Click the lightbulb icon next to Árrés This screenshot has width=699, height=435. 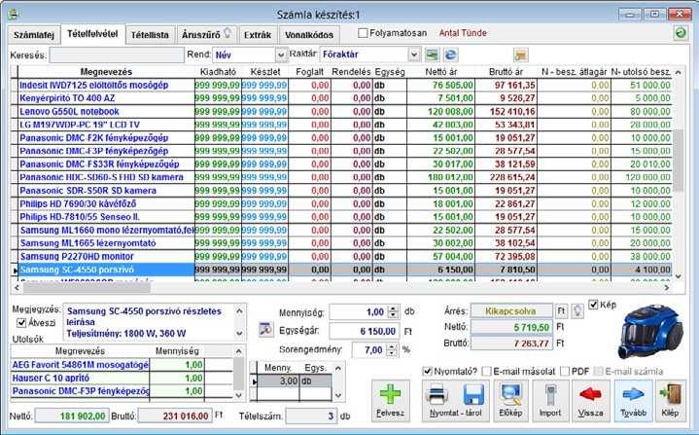(x=577, y=310)
